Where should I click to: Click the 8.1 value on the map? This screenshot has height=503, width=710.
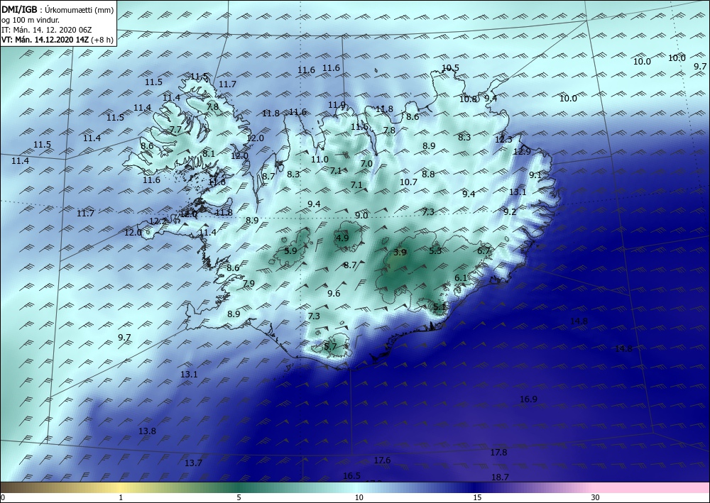coord(209,154)
